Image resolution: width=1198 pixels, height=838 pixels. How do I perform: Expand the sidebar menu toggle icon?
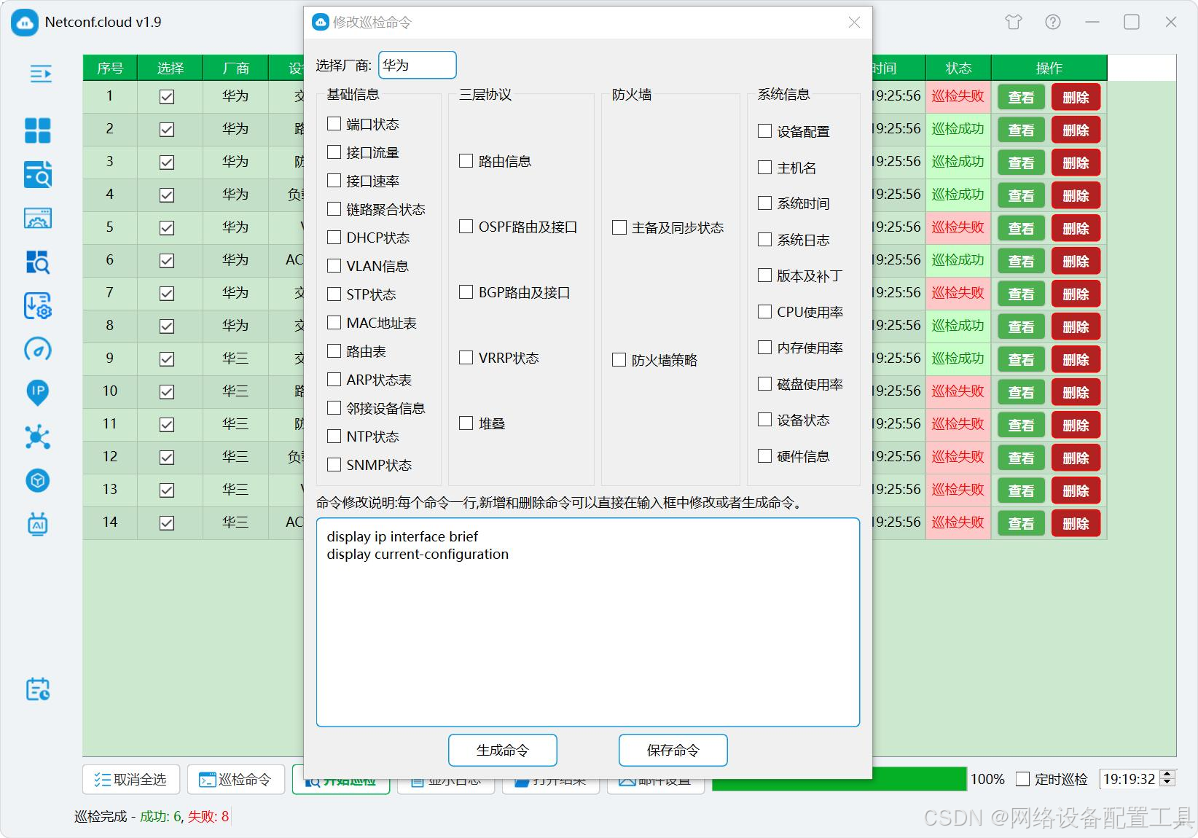[x=40, y=74]
